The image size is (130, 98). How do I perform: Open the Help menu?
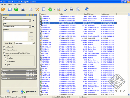(19, 4)
